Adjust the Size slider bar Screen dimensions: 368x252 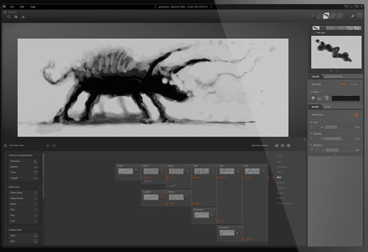click(x=338, y=127)
